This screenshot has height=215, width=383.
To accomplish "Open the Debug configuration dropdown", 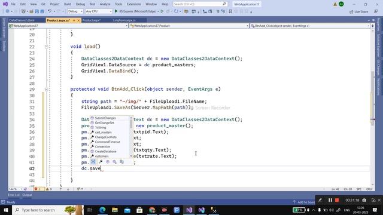I will coord(75,11).
